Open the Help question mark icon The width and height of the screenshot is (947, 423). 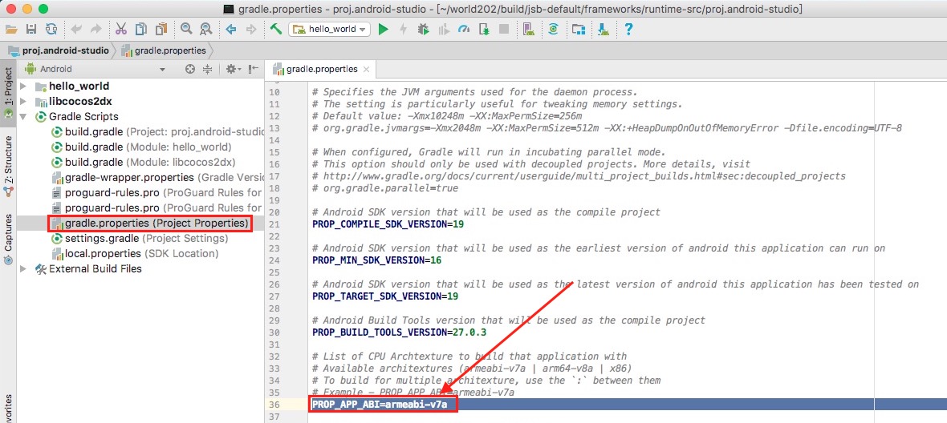(x=628, y=29)
